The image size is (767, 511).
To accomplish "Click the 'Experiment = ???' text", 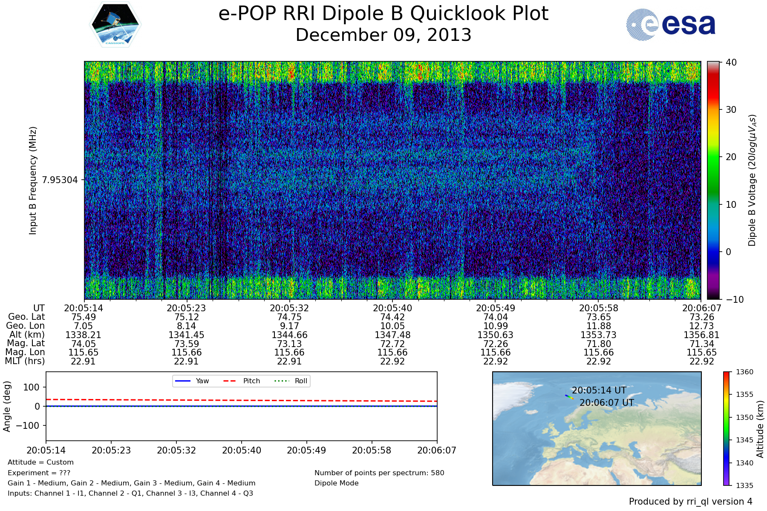I will click(39, 473).
